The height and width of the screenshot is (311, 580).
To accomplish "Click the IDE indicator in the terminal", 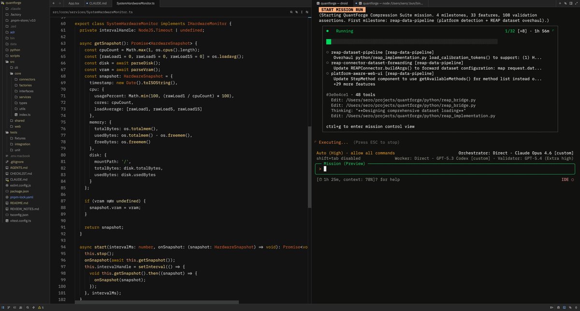I will 567,180.
